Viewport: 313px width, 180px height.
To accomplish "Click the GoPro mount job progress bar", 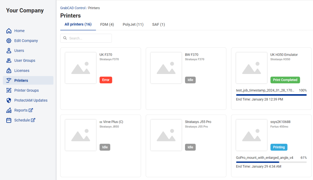I will click(271, 162).
